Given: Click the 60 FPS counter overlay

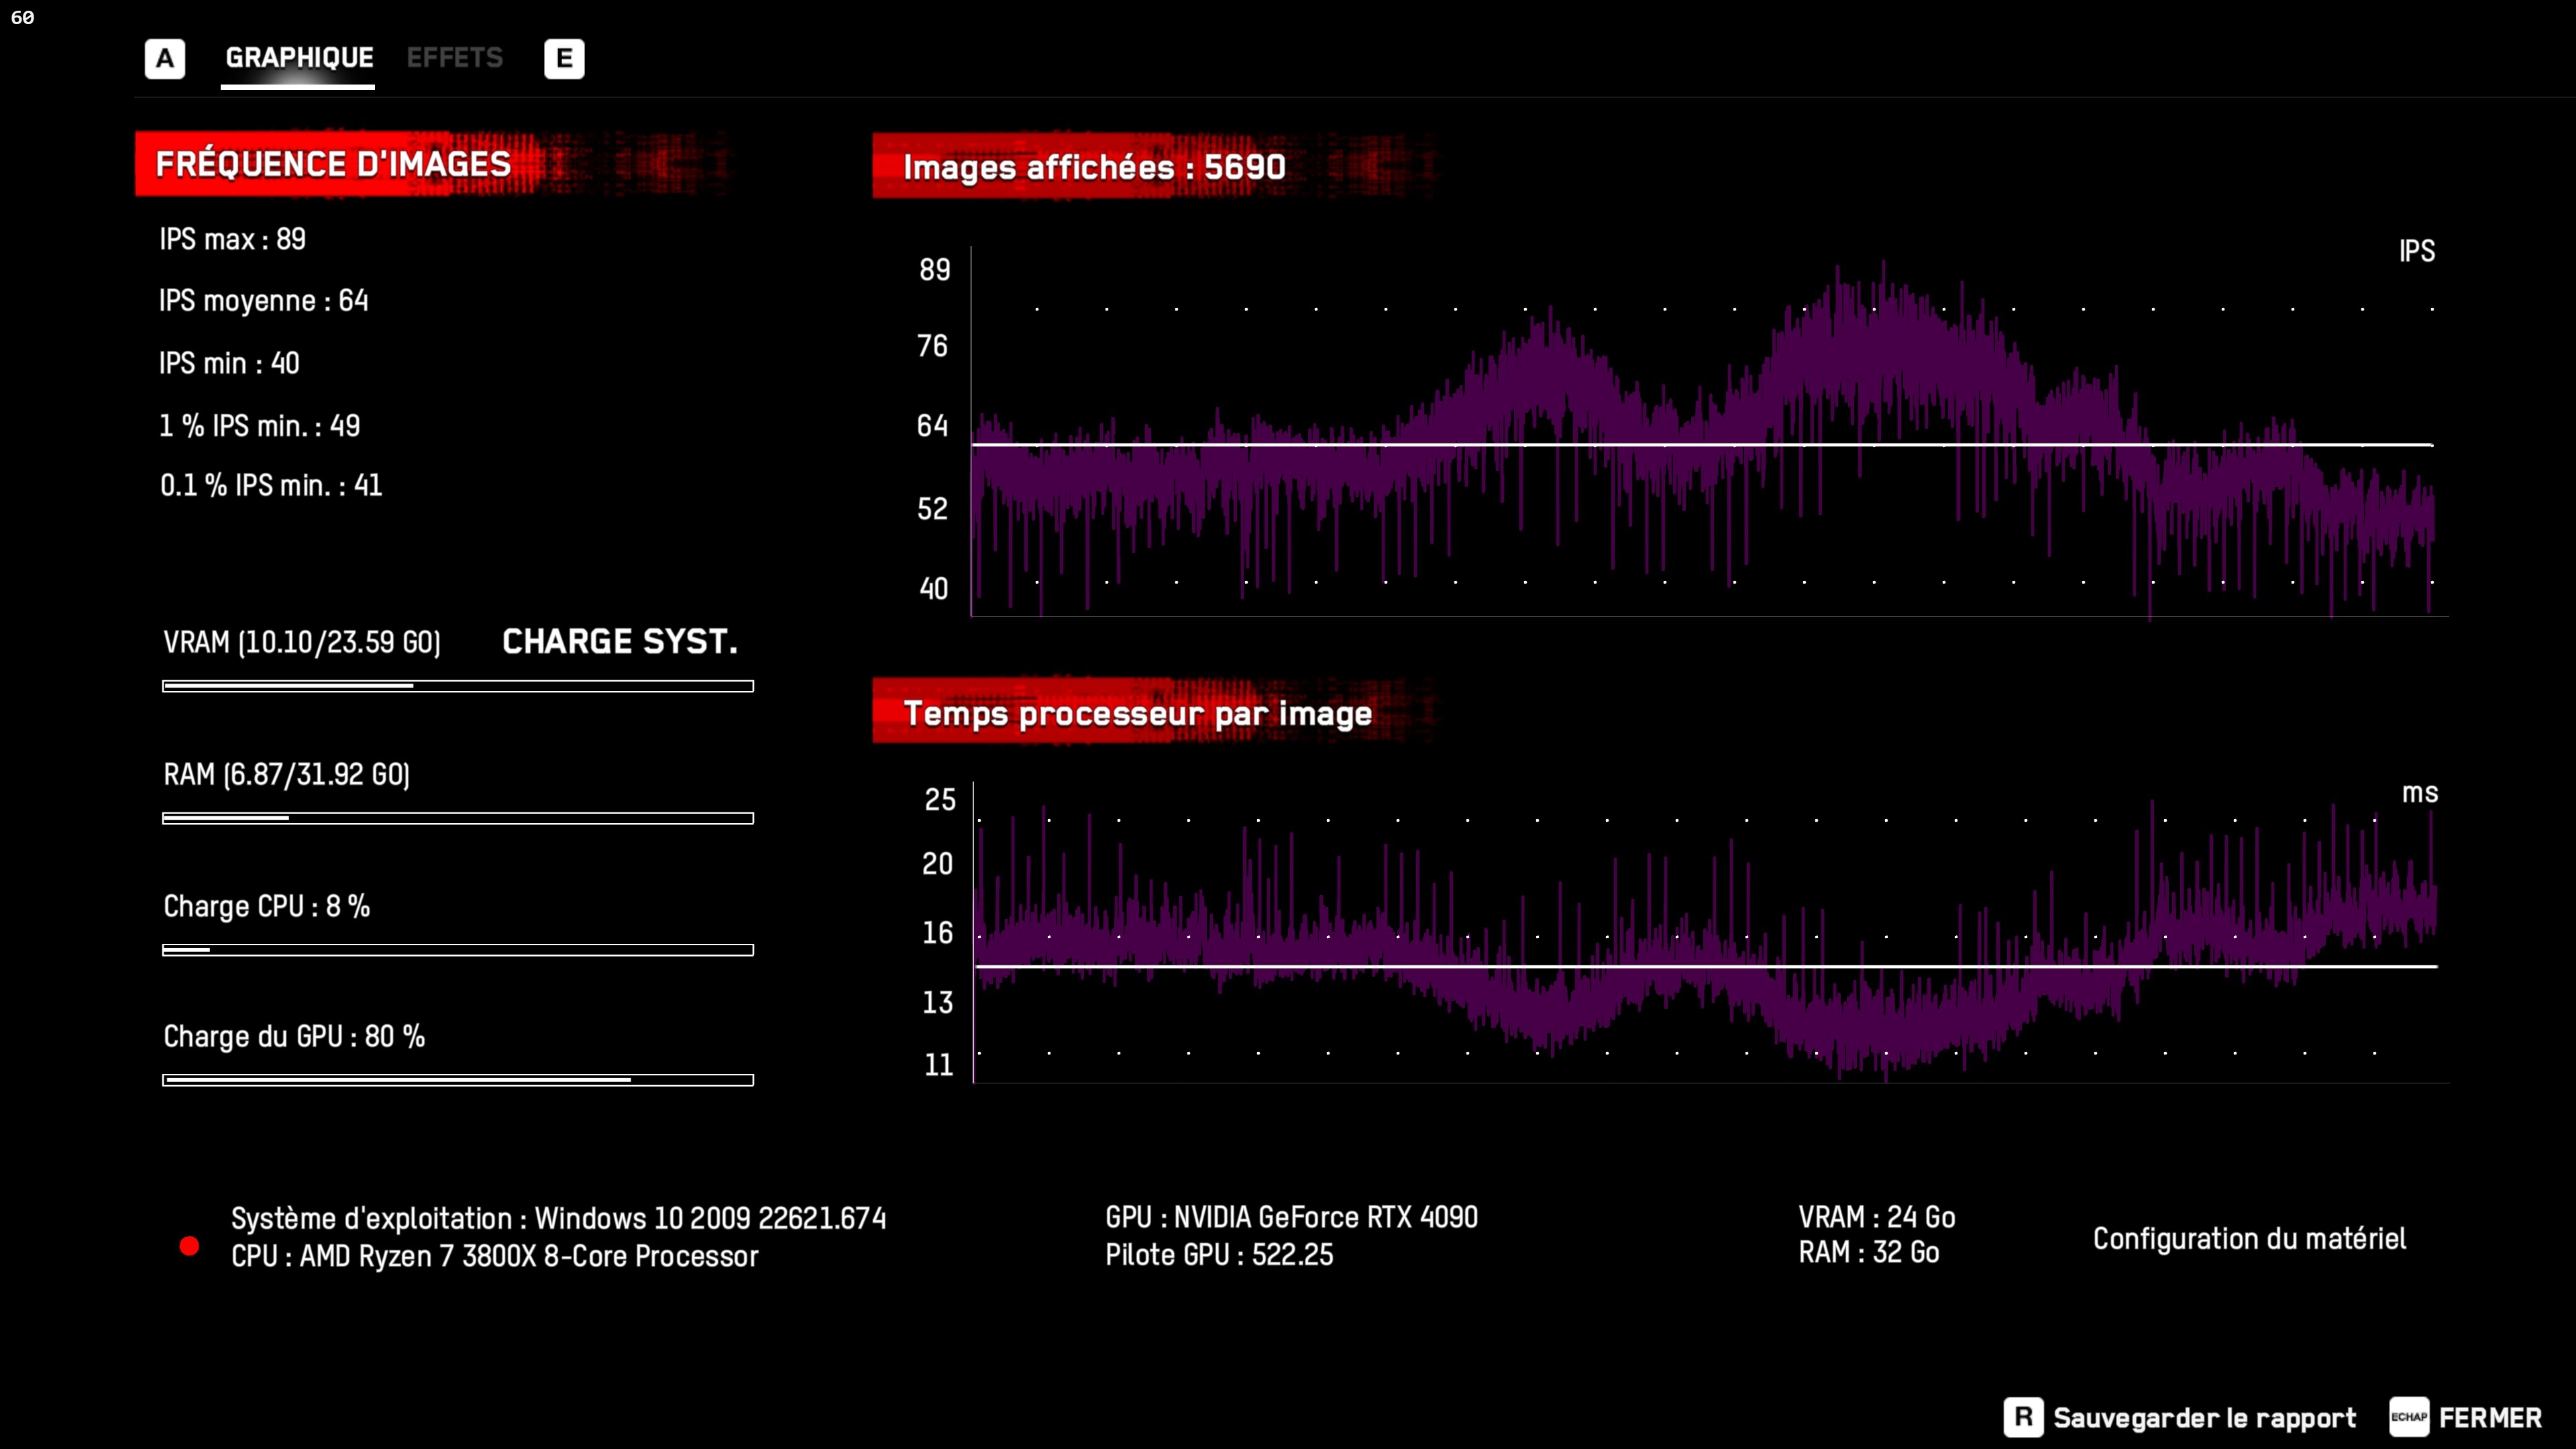Looking at the screenshot, I should (x=22, y=17).
